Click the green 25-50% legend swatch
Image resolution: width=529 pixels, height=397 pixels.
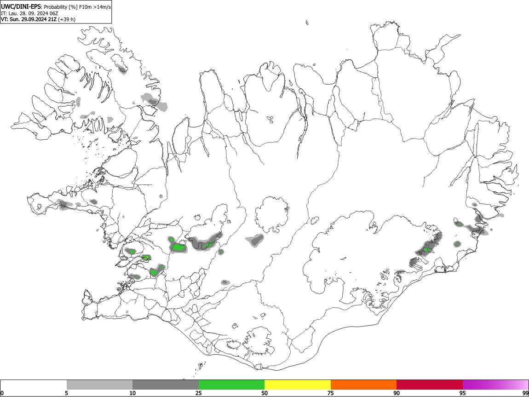click(x=231, y=385)
